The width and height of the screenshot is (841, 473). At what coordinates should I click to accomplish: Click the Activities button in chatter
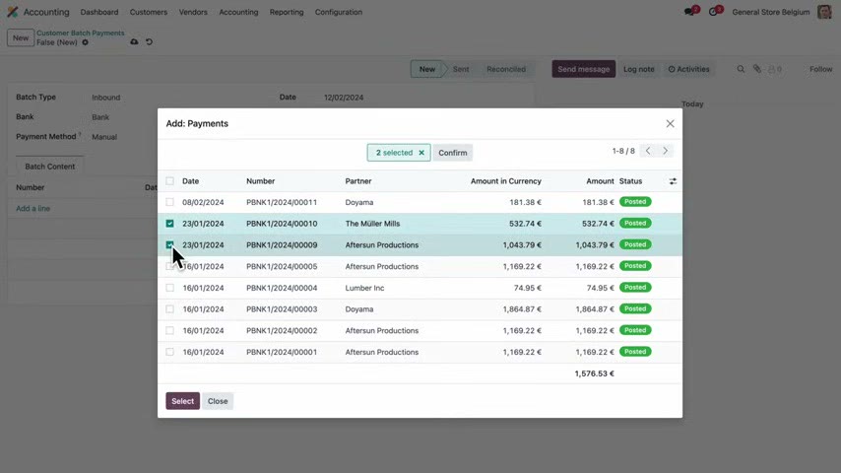coord(688,69)
